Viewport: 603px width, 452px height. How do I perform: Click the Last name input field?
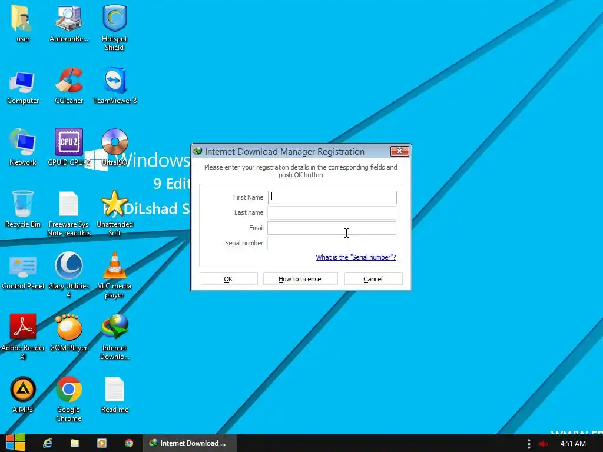(x=332, y=212)
